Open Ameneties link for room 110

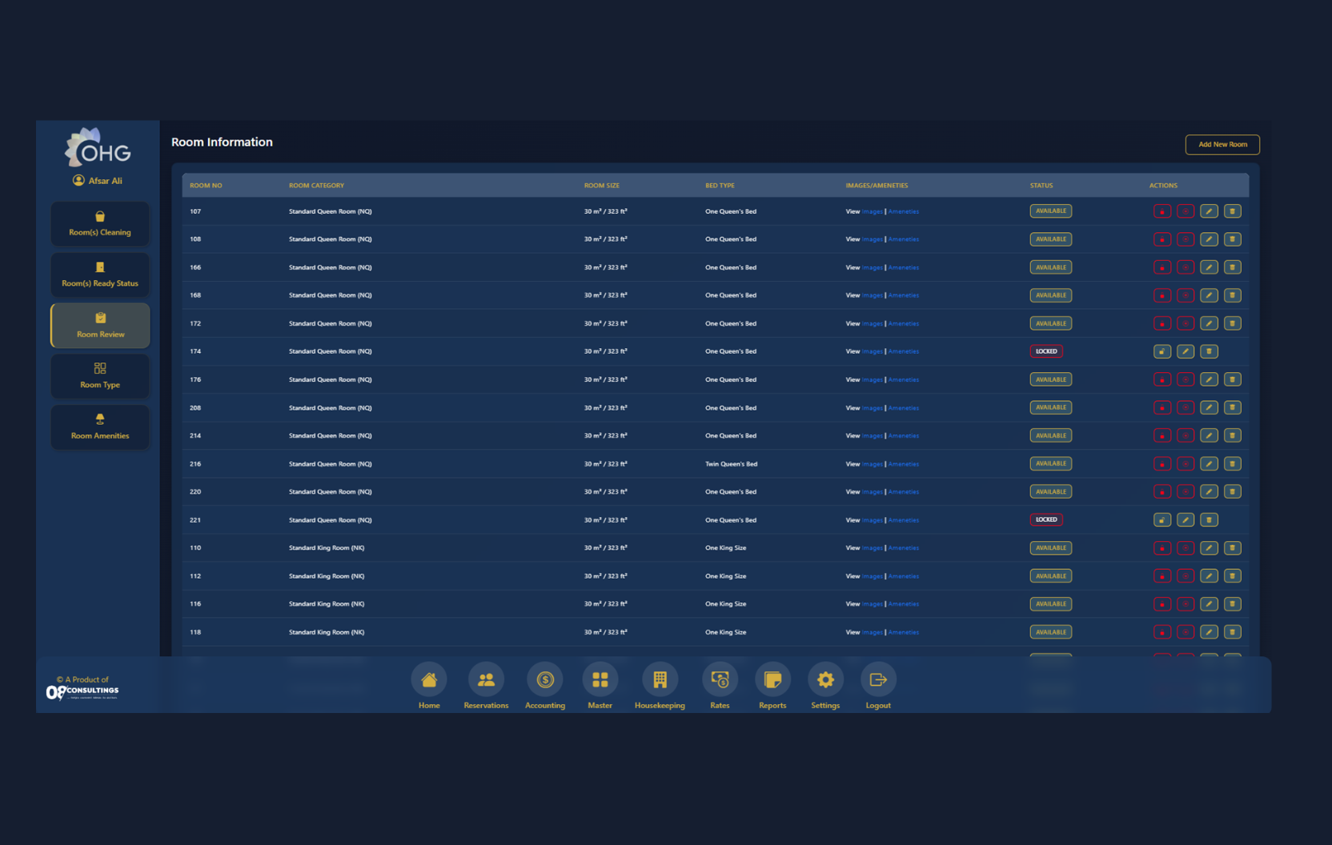point(904,548)
